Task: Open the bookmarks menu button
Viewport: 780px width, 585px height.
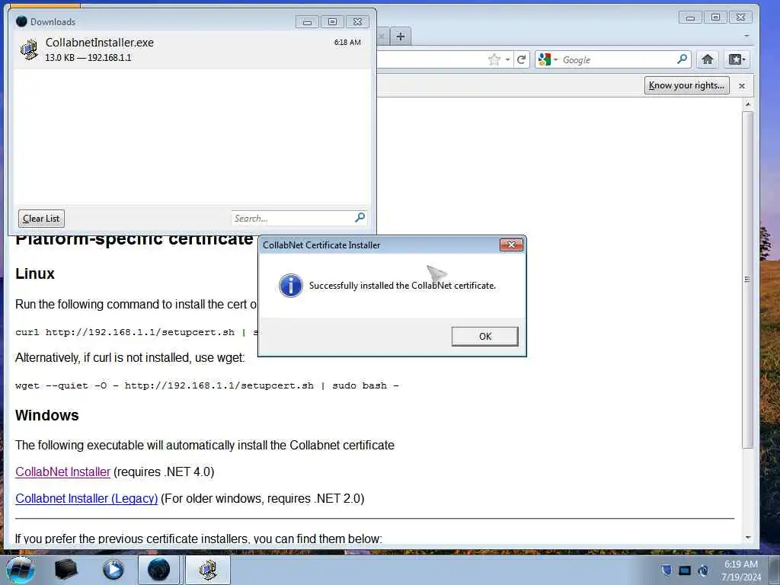Action: coord(737,59)
